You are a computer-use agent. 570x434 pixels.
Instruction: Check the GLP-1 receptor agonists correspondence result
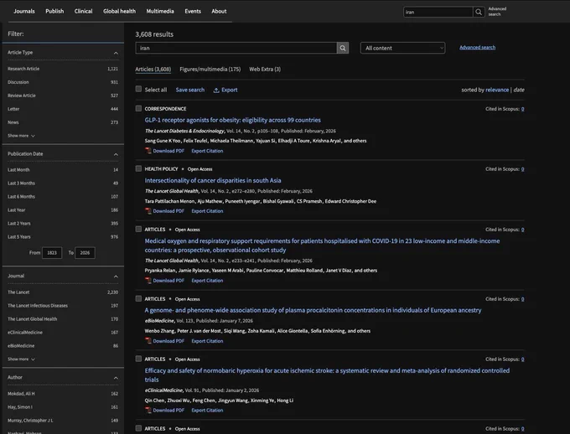[138, 108]
